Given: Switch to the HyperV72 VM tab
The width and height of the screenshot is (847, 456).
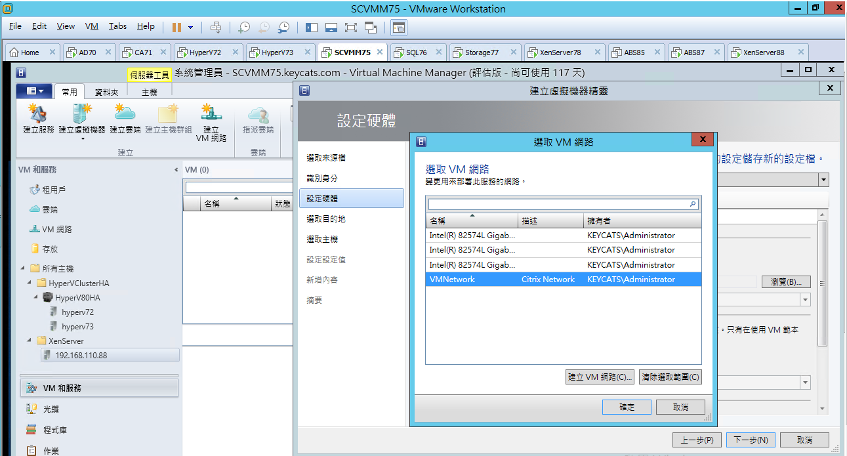Looking at the screenshot, I should 205,52.
